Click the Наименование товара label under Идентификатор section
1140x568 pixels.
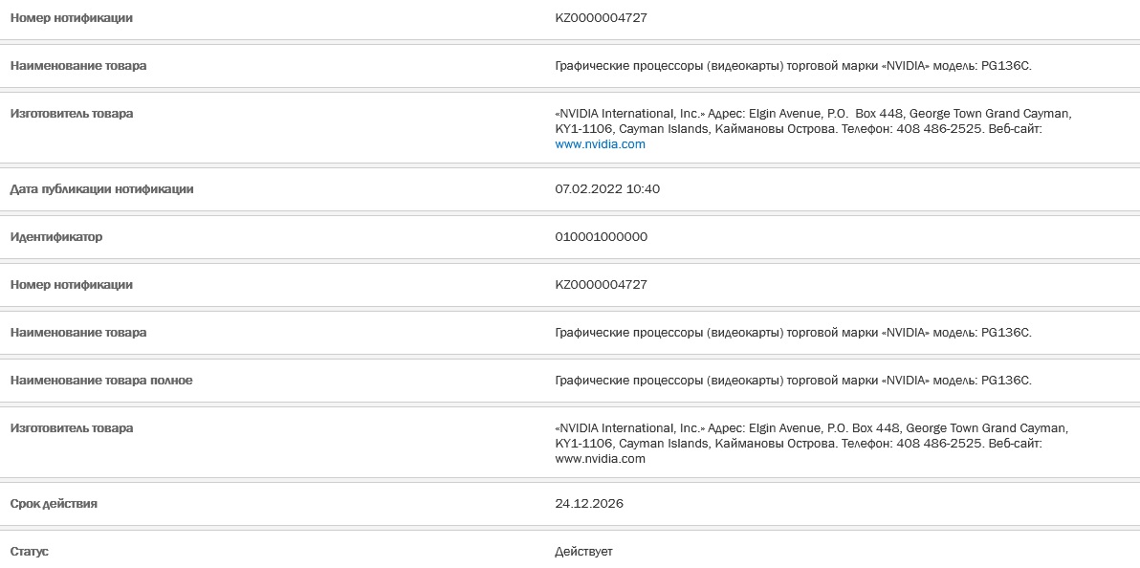[x=77, y=333]
